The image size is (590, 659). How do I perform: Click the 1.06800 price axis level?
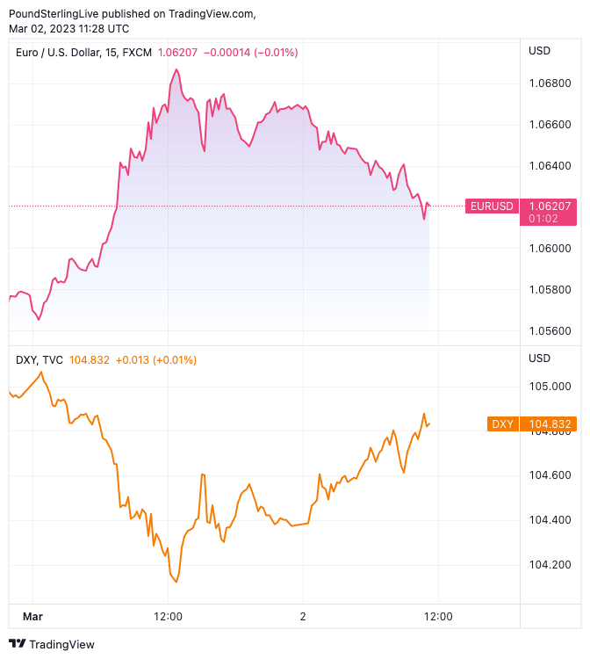click(549, 83)
